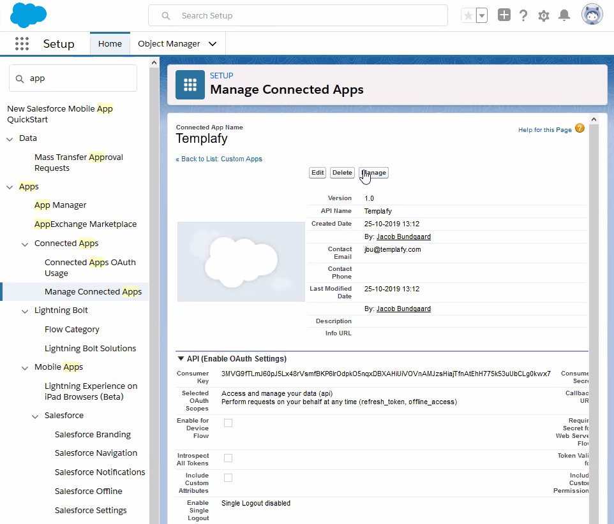Open the App Launcher grid icon
The width and height of the screenshot is (614, 524).
[x=22, y=43]
